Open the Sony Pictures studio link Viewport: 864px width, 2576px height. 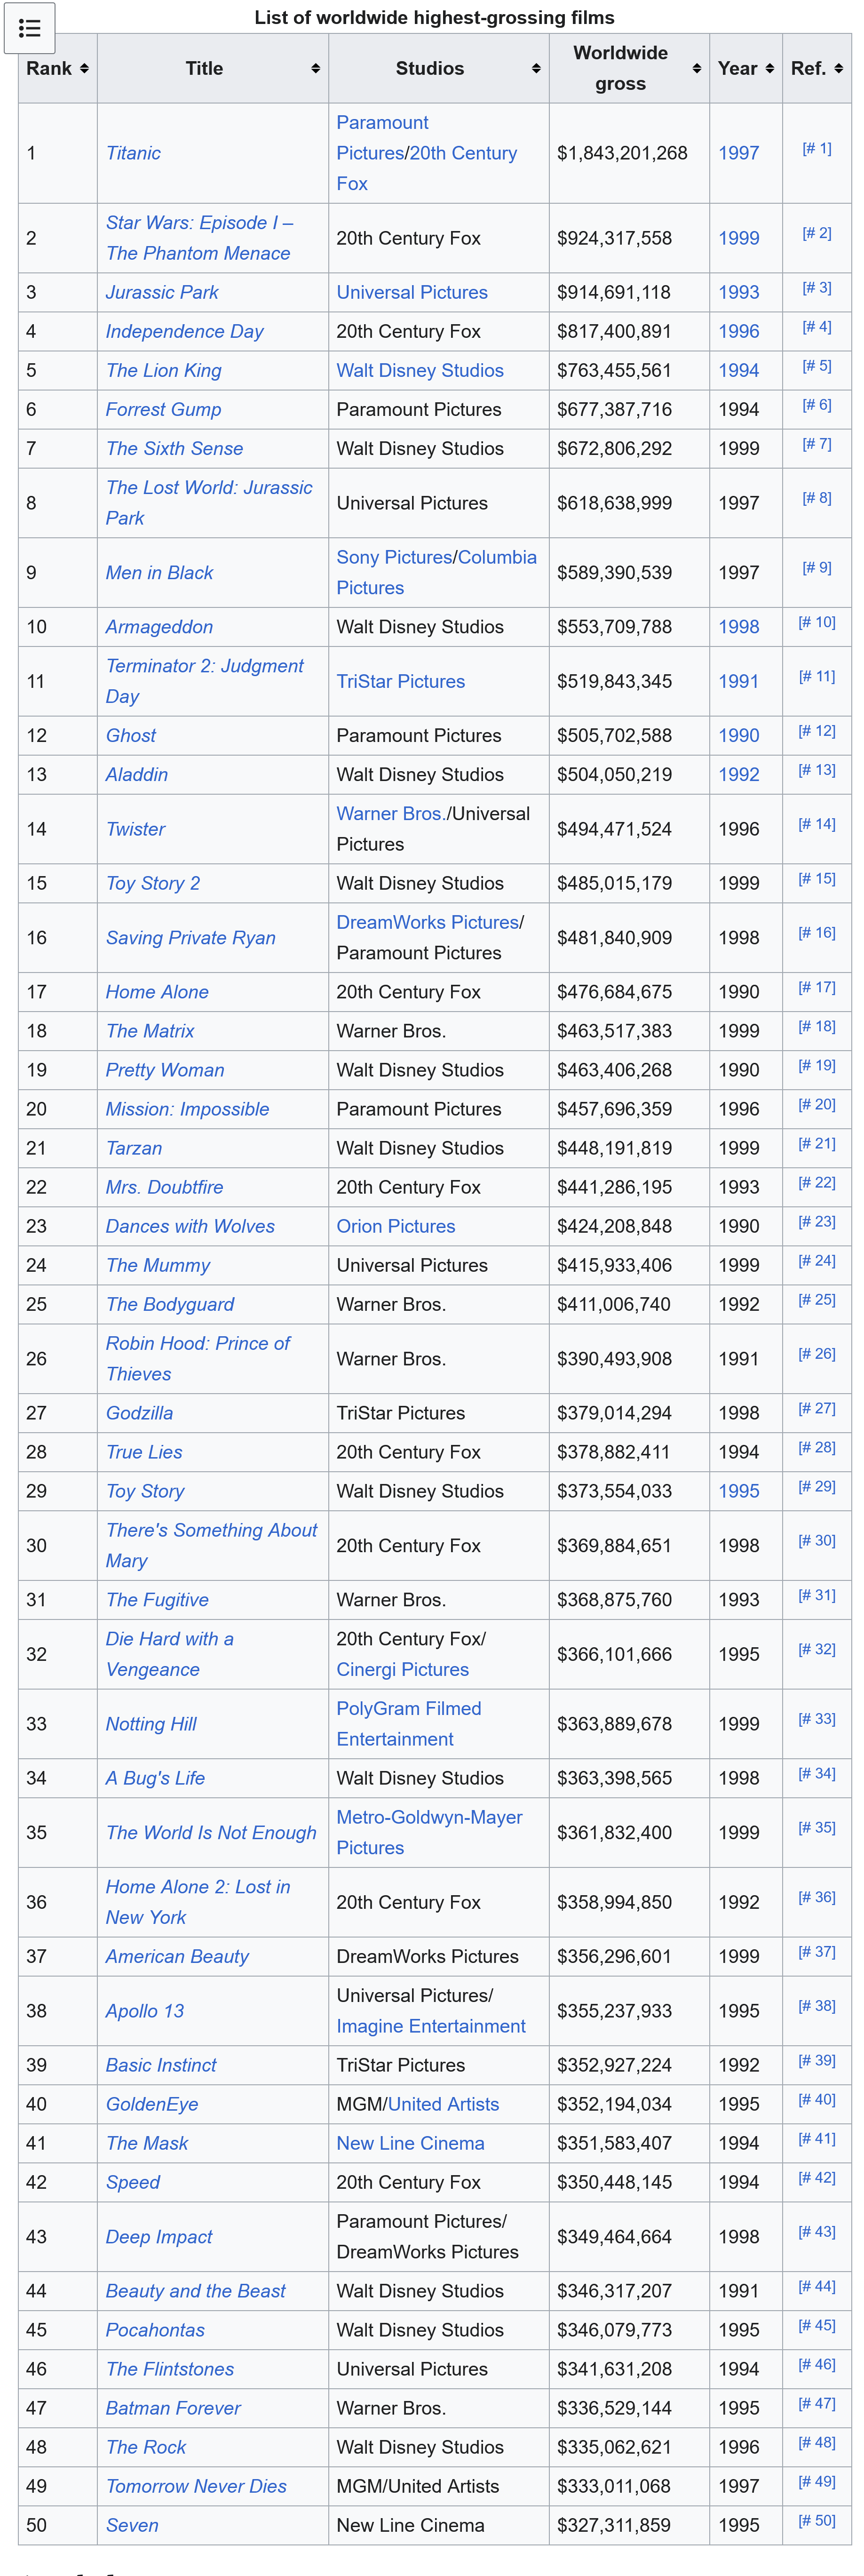point(394,557)
